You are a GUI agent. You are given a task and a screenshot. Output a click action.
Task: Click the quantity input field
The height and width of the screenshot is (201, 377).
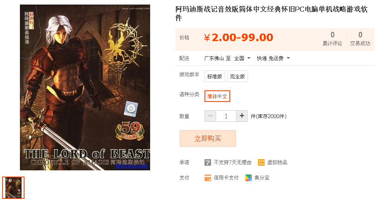(226, 116)
